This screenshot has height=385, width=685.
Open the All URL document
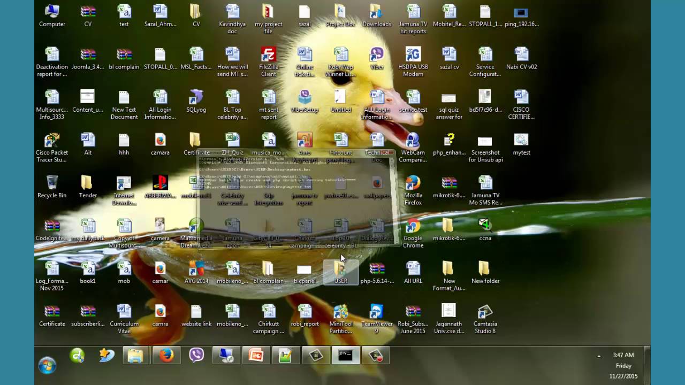pyautogui.click(x=413, y=272)
